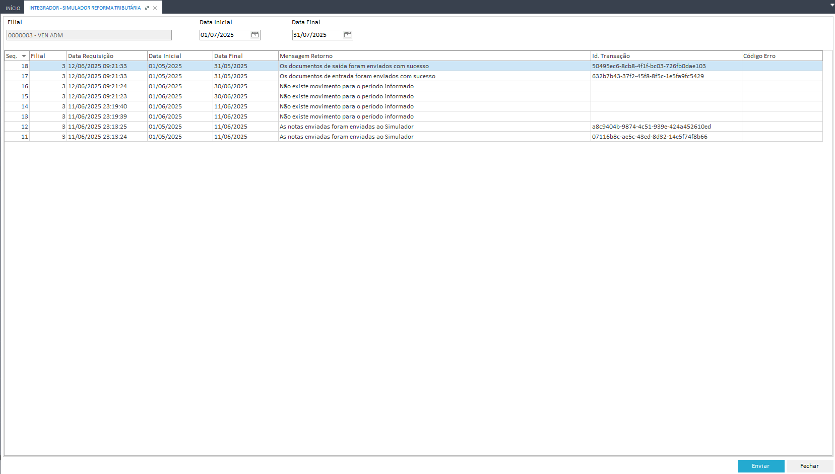Click request time 11/06/2025 23:13:24
Image resolution: width=835 pixels, height=474 pixels.
pyautogui.click(x=98, y=137)
